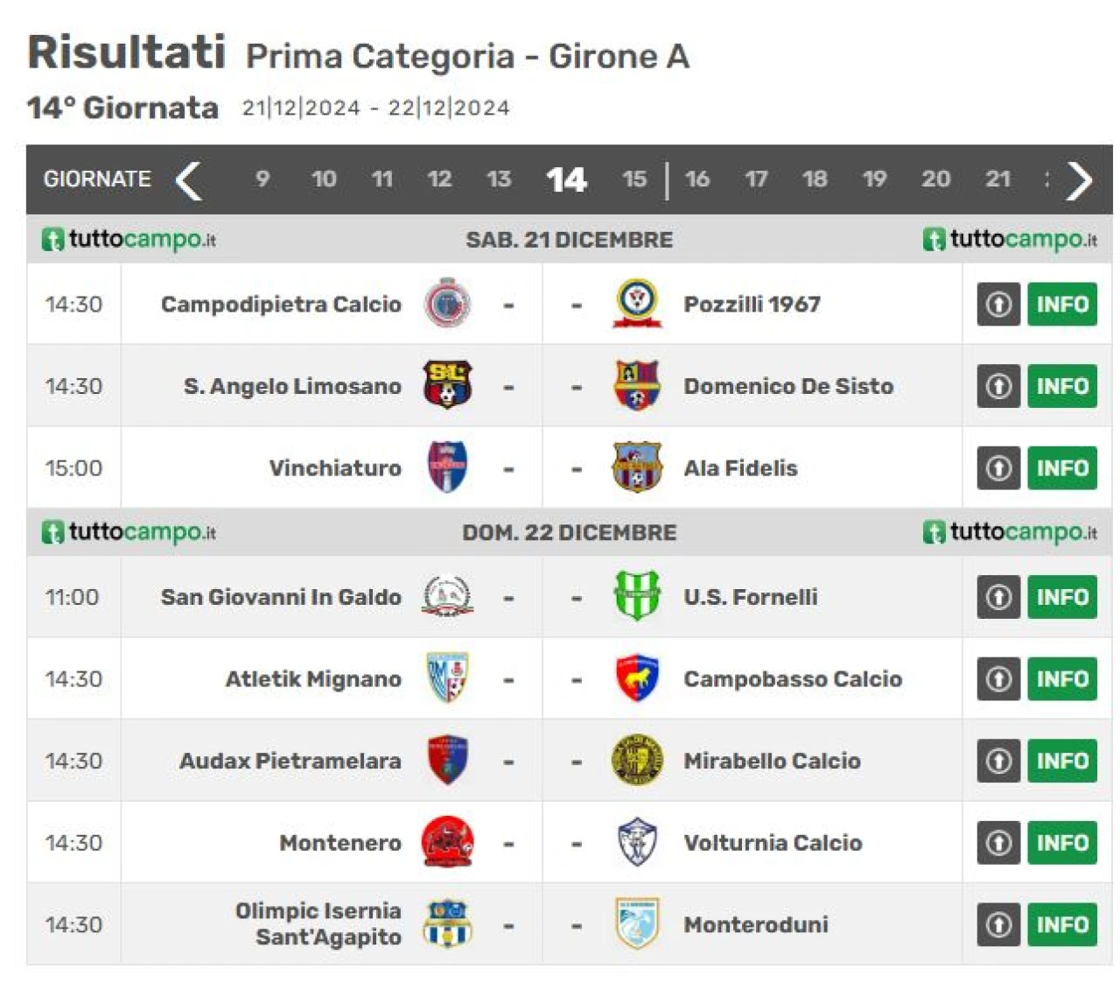Select giornata 15 in the bar
1120x990 pixels.
pos(634,179)
